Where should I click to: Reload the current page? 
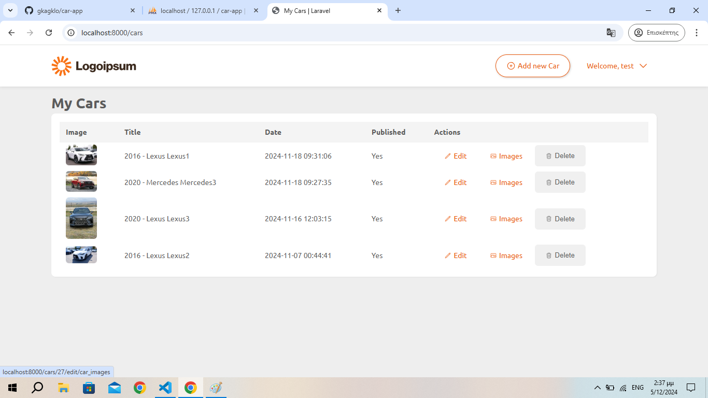[x=49, y=33]
